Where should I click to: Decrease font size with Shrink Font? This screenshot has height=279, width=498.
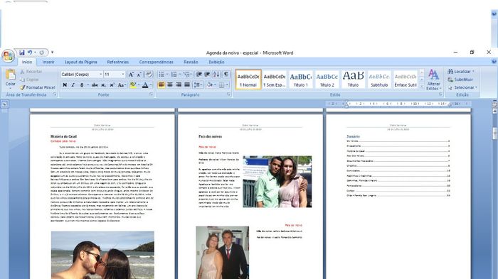[x=139, y=75]
